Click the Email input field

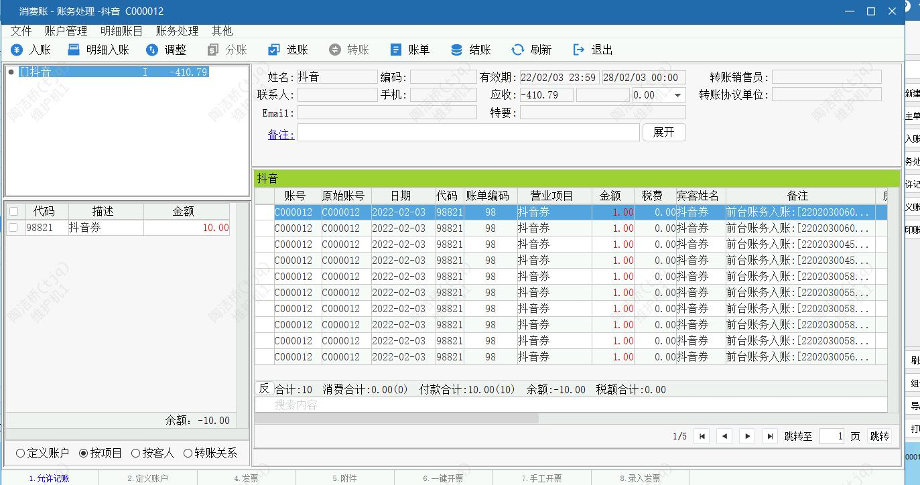pos(387,113)
